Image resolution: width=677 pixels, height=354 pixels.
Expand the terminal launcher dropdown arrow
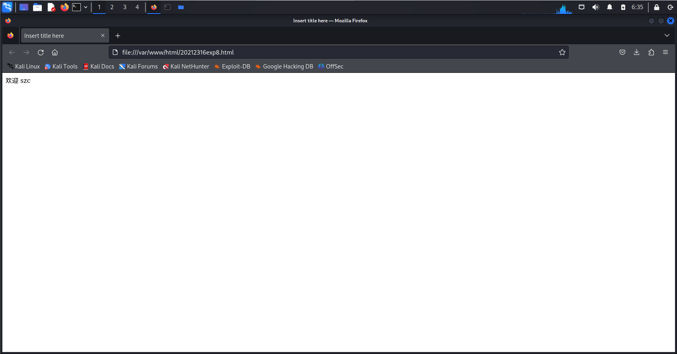tap(86, 7)
